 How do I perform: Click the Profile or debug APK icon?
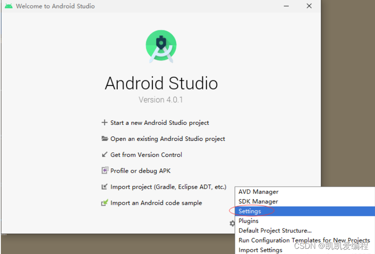tap(105, 170)
